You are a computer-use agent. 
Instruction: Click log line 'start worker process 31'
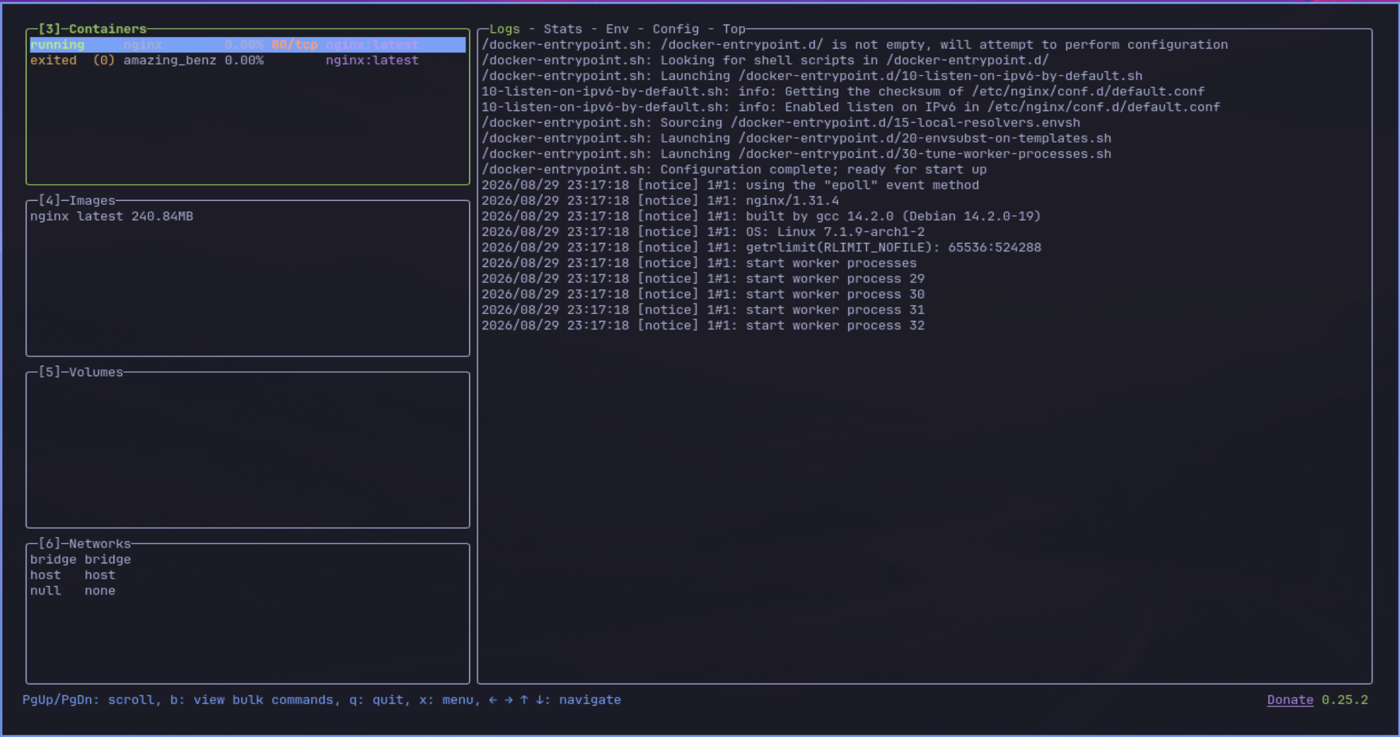703,310
